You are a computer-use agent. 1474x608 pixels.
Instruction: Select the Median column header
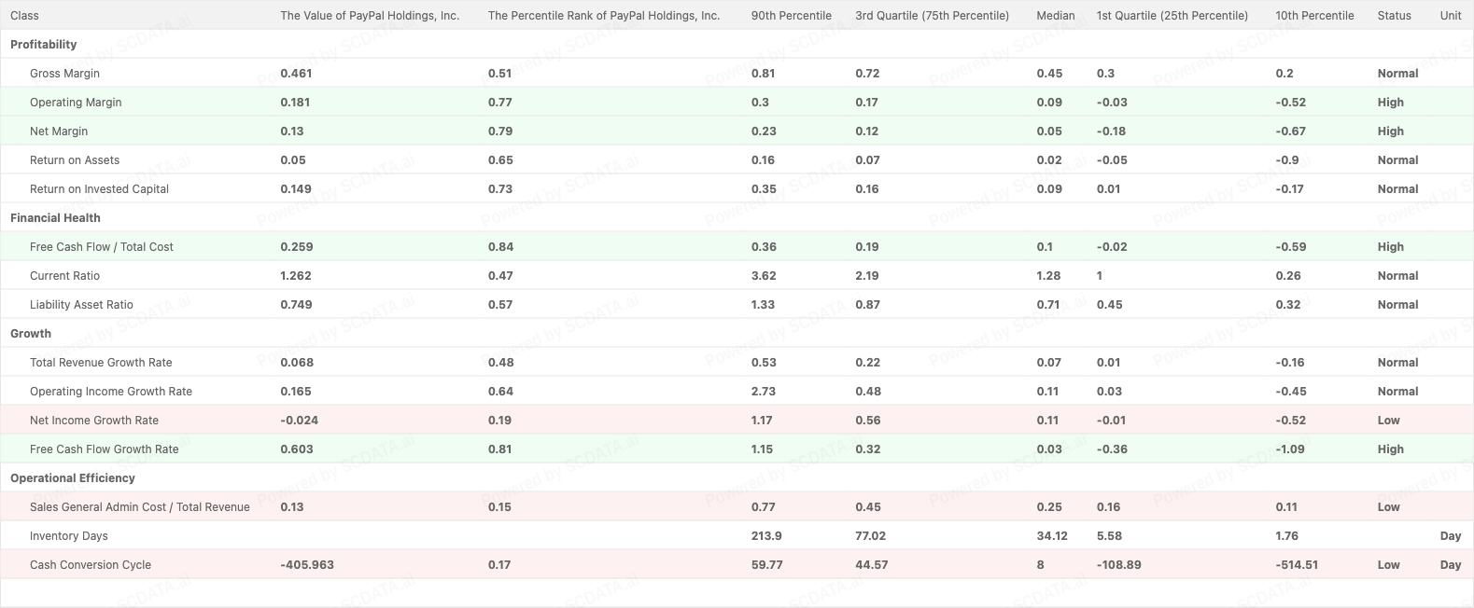[x=1055, y=16]
